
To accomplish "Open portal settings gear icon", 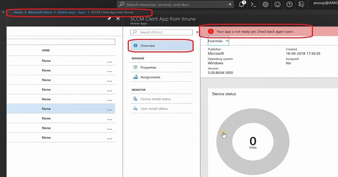I will [x=265, y=4].
